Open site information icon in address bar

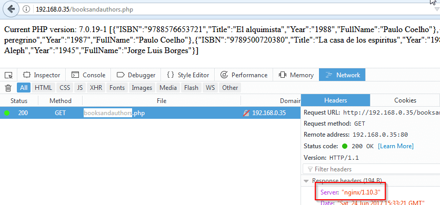point(26,9)
